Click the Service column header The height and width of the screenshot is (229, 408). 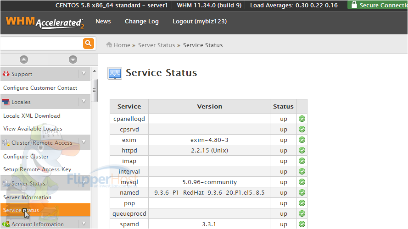pos(129,106)
